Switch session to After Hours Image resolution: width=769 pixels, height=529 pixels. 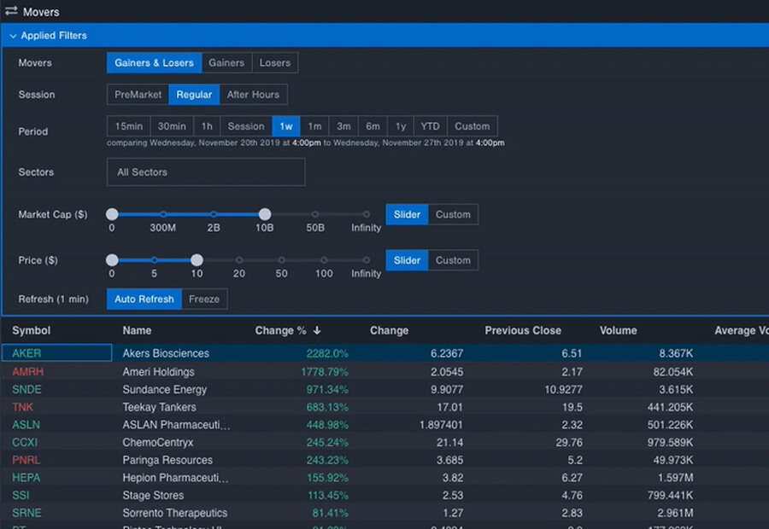pos(253,95)
